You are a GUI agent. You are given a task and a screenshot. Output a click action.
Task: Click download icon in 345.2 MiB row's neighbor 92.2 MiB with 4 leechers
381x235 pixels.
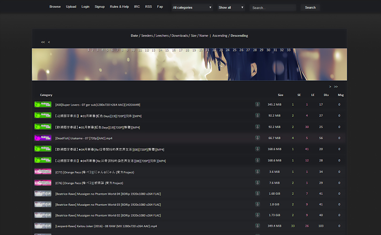click(x=257, y=115)
